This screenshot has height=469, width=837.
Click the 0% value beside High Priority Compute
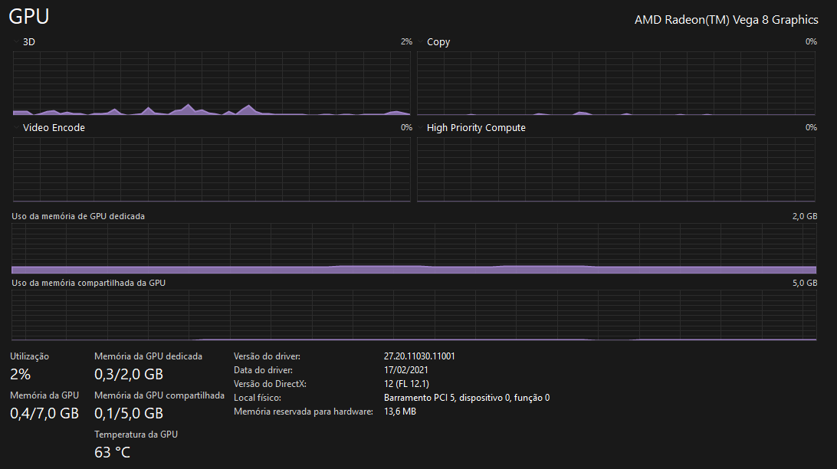[x=811, y=127]
